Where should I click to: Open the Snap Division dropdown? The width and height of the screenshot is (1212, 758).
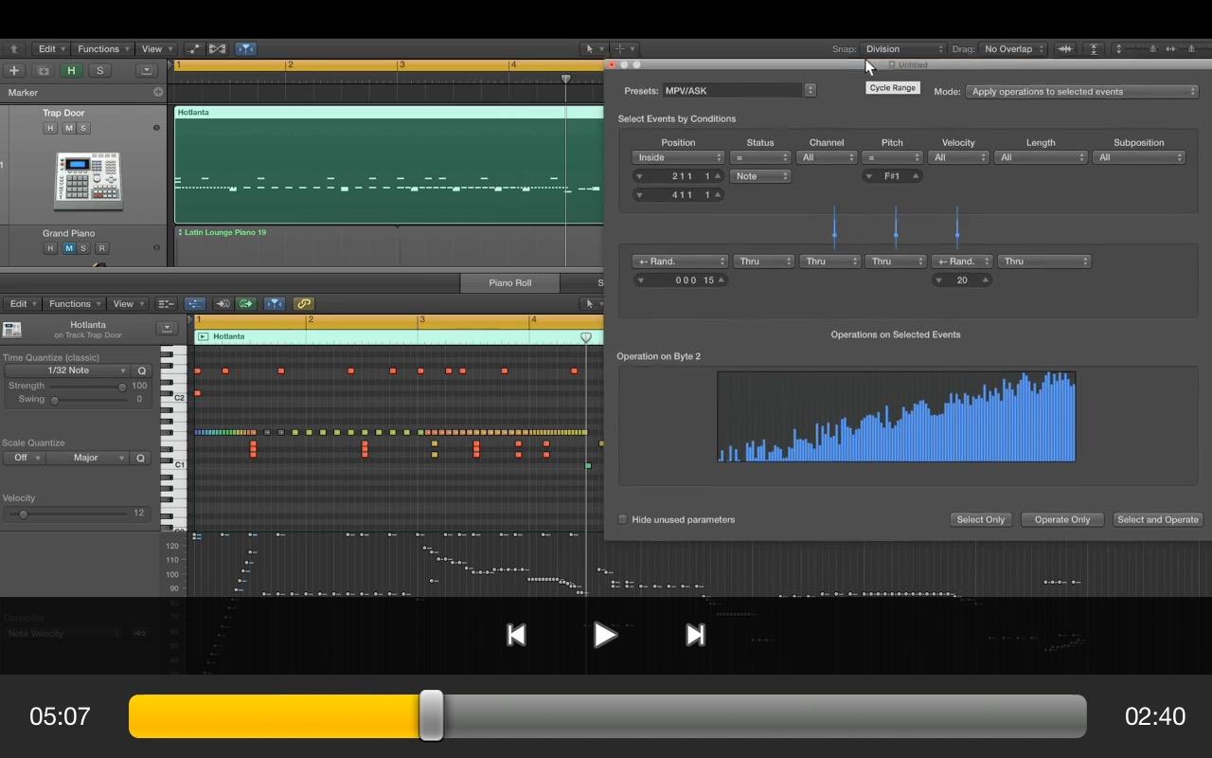click(903, 49)
